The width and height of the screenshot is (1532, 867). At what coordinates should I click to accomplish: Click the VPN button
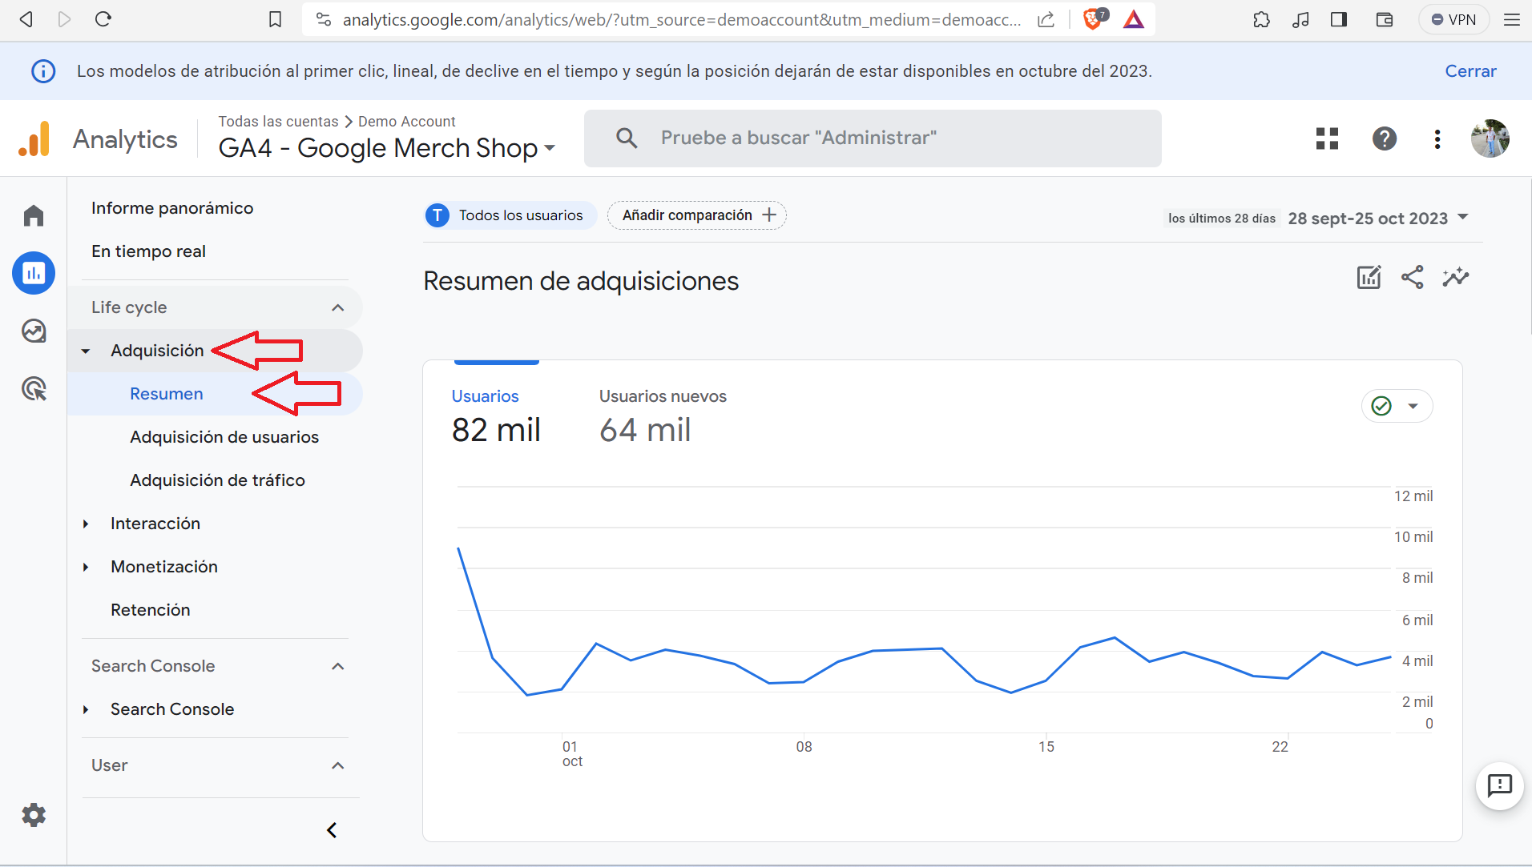tap(1453, 19)
